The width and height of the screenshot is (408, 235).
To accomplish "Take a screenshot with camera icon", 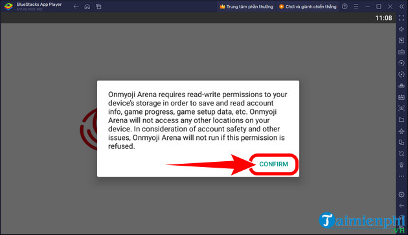I will [402, 108].
